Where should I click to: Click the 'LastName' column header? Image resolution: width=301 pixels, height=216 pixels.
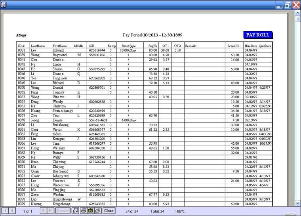(x=38, y=46)
